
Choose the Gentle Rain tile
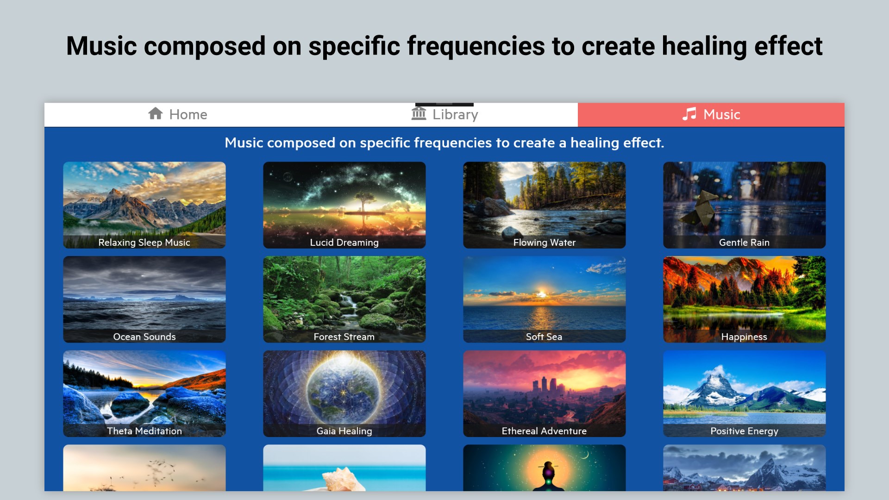pos(744,205)
